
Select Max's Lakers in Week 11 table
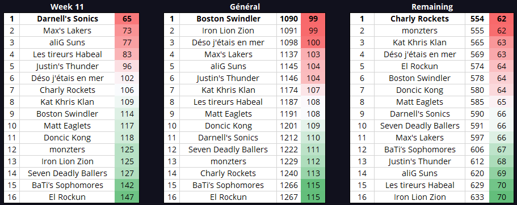[68, 31]
